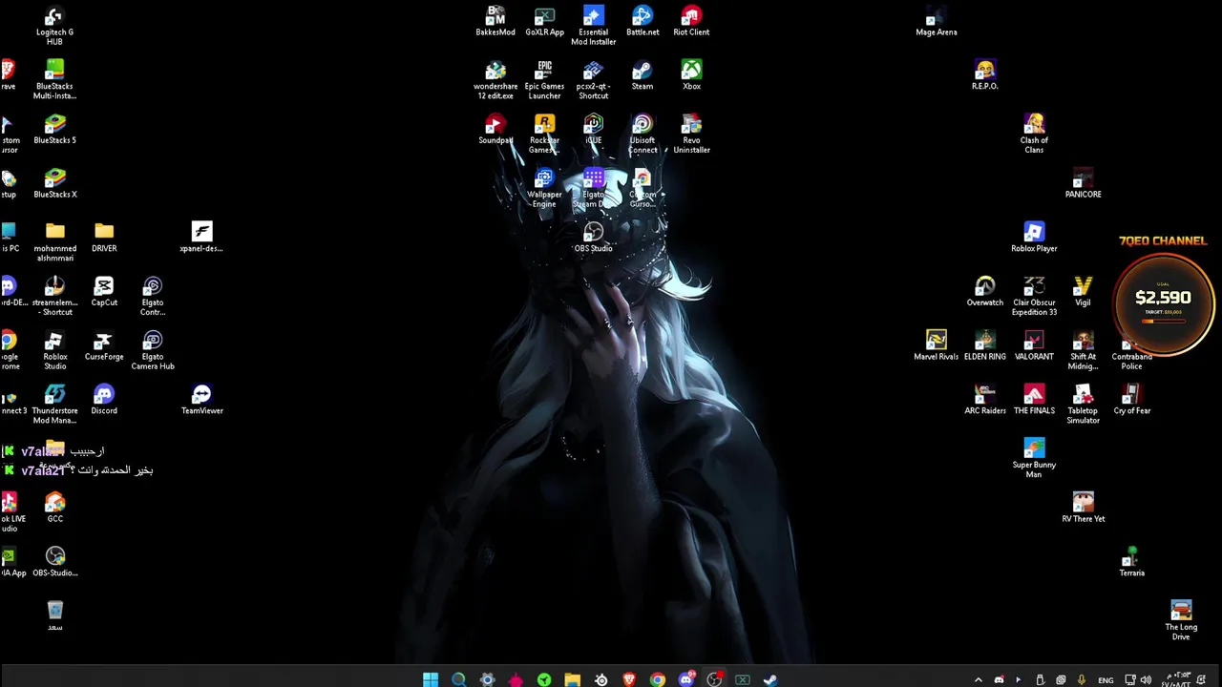This screenshot has height=687, width=1222.
Task: Open The Long Drive game icon
Action: coord(1181,621)
